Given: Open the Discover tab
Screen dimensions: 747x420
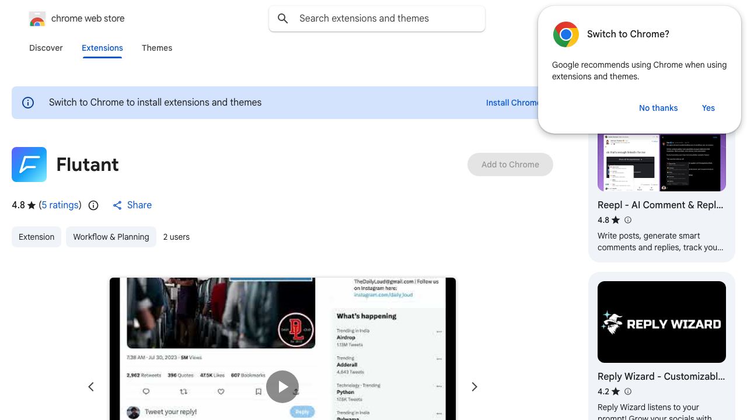Looking at the screenshot, I should (x=46, y=48).
